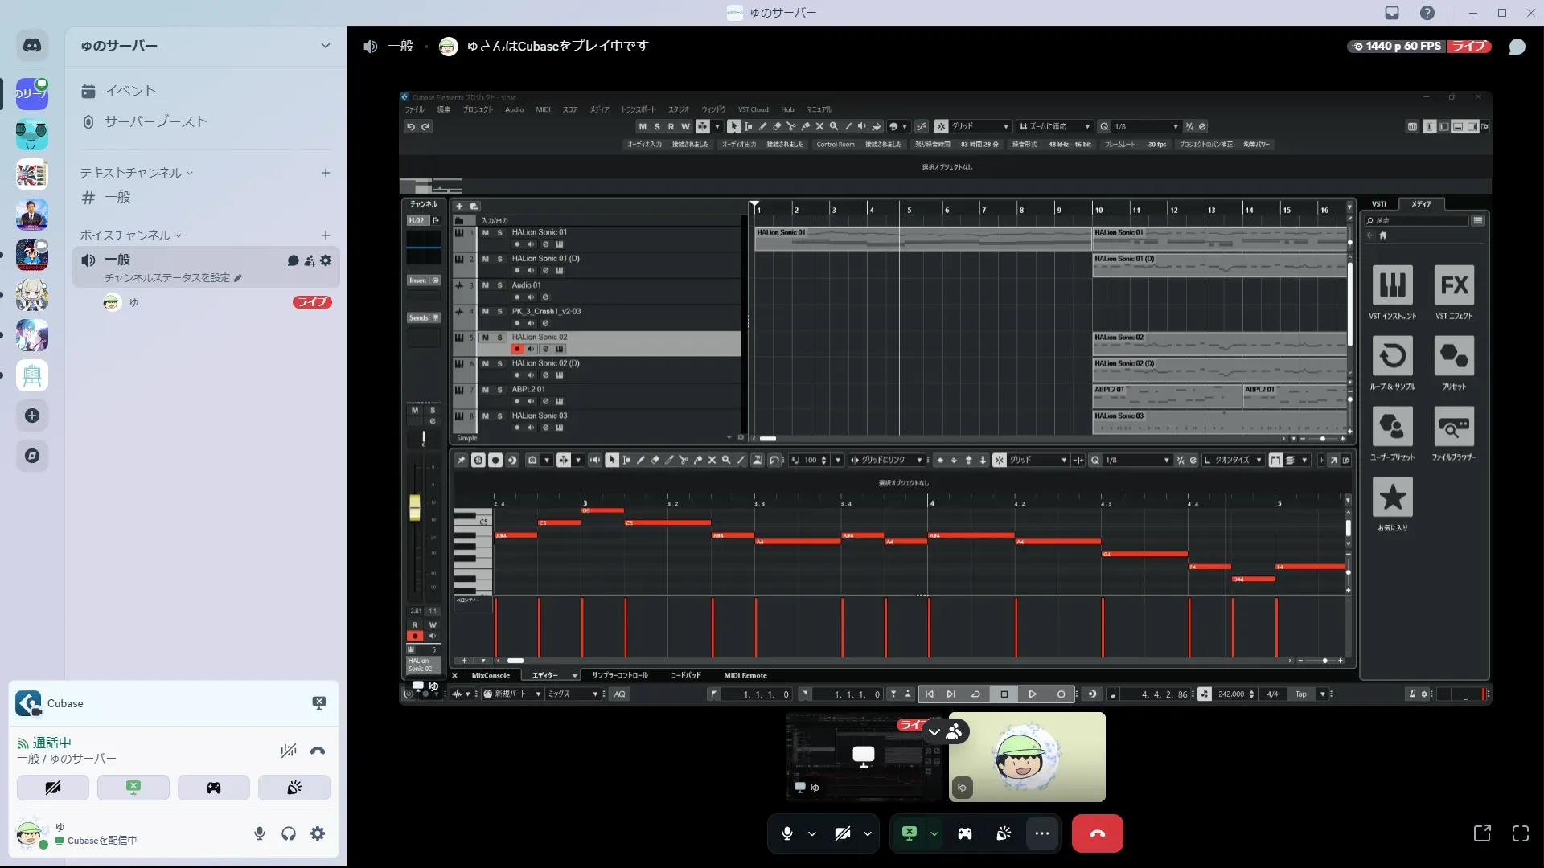Screen dimensions: 1544x868
Task: Click the add a server plus icon
Action: [x=32, y=416]
